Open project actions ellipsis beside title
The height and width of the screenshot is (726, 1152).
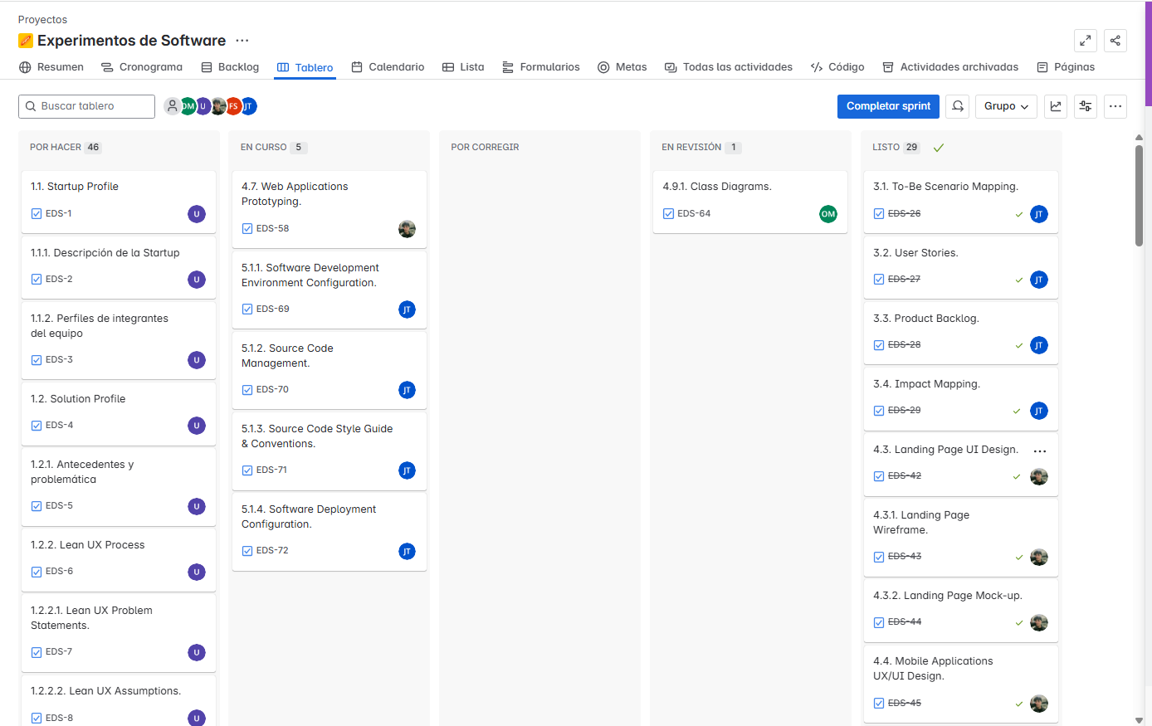(x=242, y=41)
